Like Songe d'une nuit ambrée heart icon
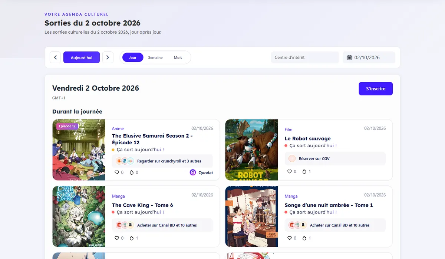This screenshot has height=259, width=445. point(290,238)
